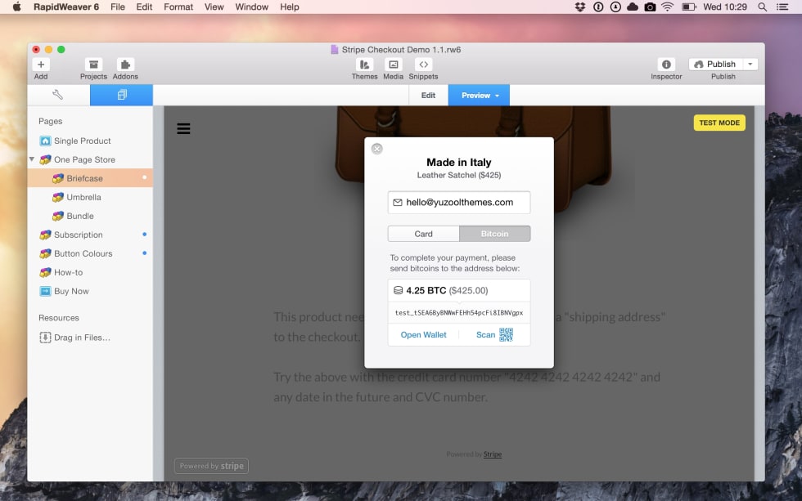Open the RapidWeaver 6 menu

(66, 7)
